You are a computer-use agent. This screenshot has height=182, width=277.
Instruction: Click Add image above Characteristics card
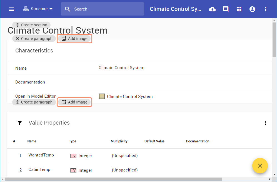point(74,39)
